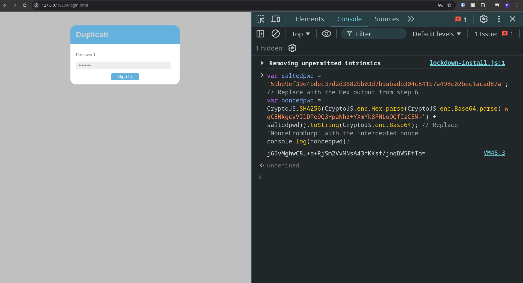Open the Default levels dropdown
This screenshot has width=523, height=283.
coord(437,34)
